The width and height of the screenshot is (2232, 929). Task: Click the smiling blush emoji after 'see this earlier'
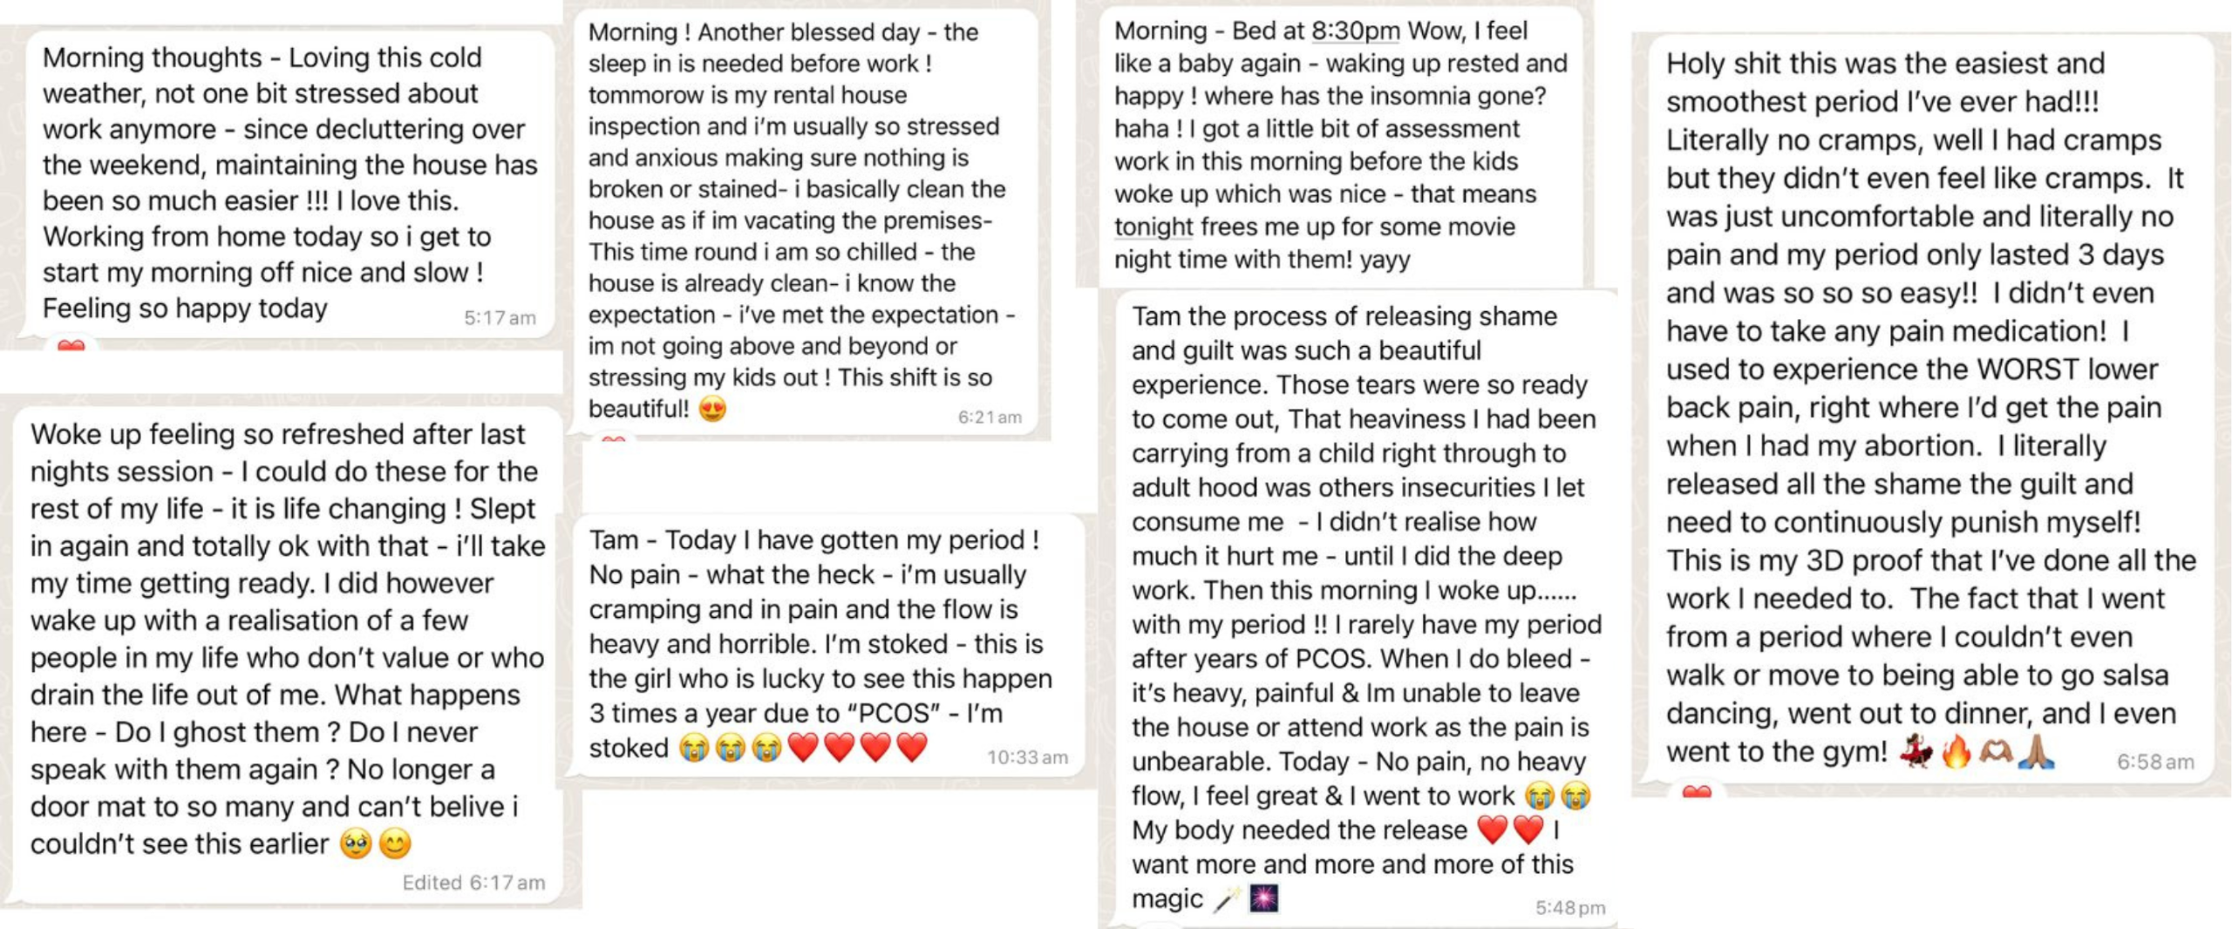(395, 844)
